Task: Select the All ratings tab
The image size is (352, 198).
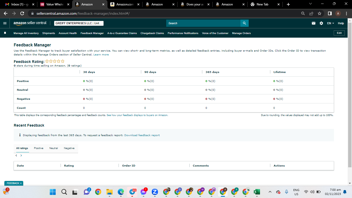Action: click(22, 148)
